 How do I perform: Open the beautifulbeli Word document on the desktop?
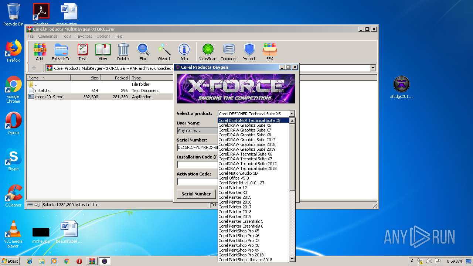tap(69, 232)
